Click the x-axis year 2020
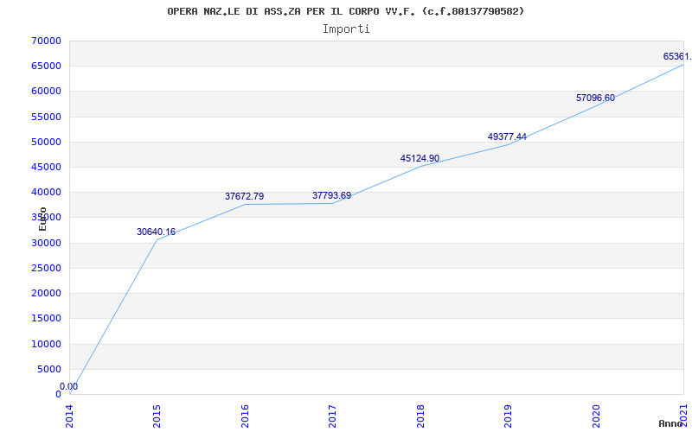Screen dimensions: 692x432 coord(596,416)
